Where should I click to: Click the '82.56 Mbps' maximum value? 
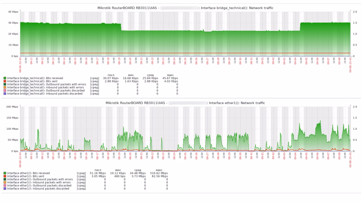160,176
